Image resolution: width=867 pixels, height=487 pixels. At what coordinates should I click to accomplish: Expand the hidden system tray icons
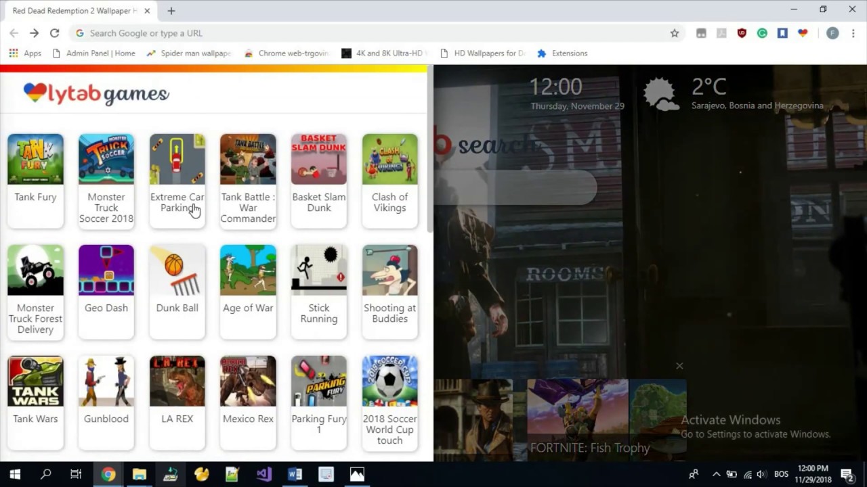click(716, 475)
